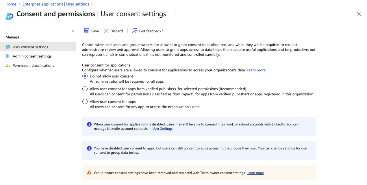The width and height of the screenshot is (367, 185).
Task: Click the Discard X icon
Action: pos(106,31)
